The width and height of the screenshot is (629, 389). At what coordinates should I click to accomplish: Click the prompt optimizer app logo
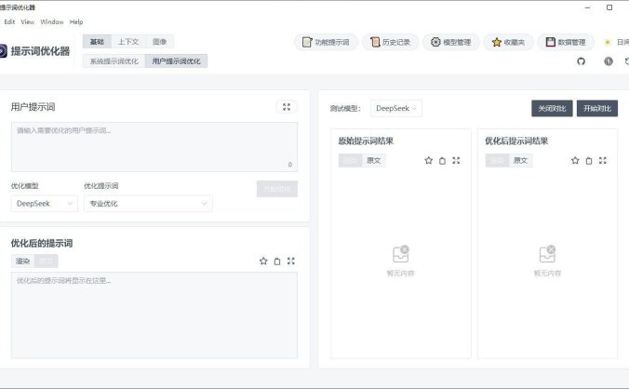click(x=3, y=51)
